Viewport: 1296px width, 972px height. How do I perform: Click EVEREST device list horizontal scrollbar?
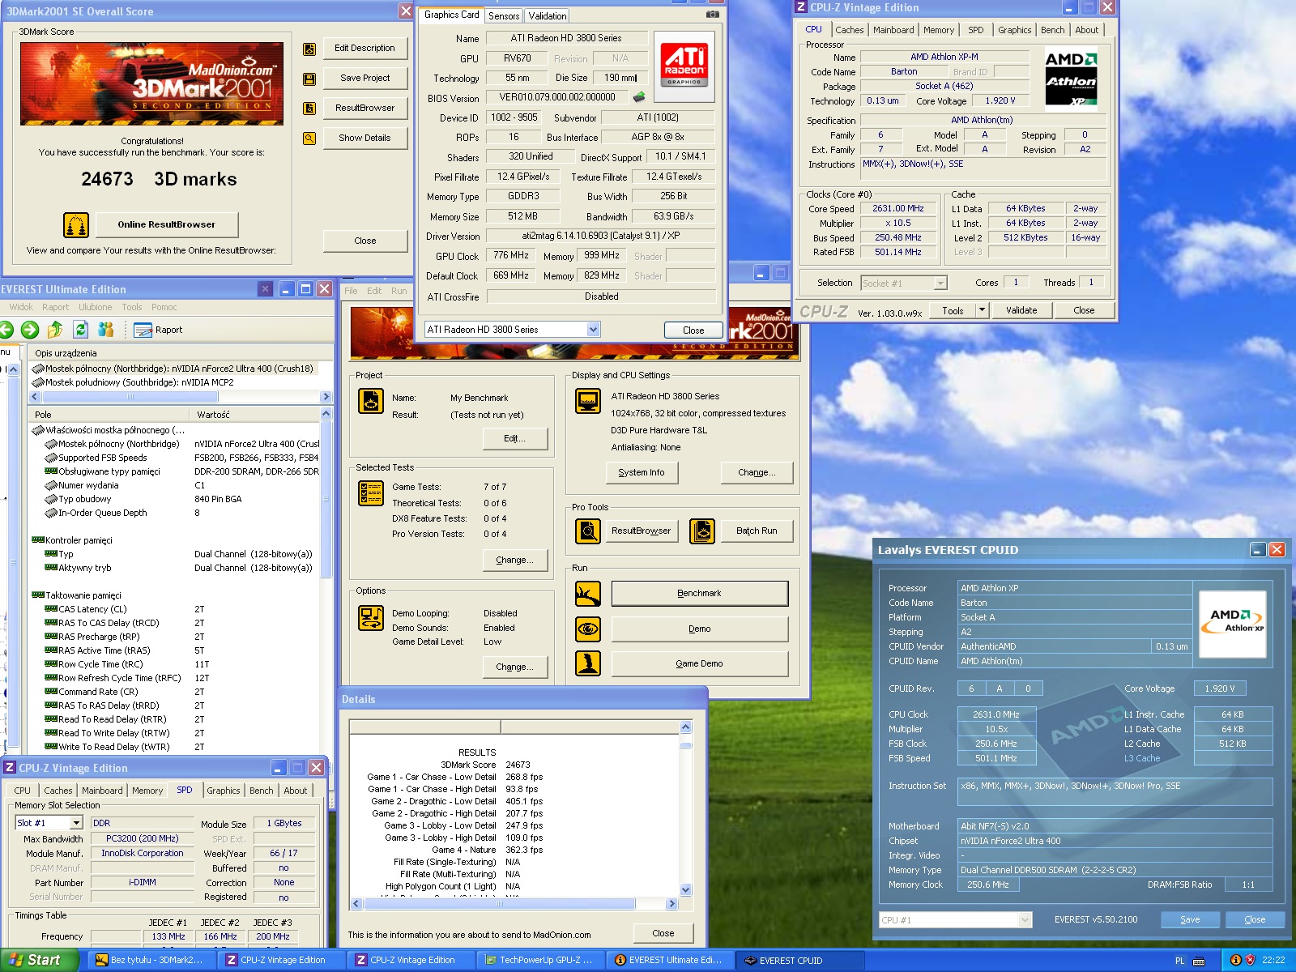tap(180, 397)
